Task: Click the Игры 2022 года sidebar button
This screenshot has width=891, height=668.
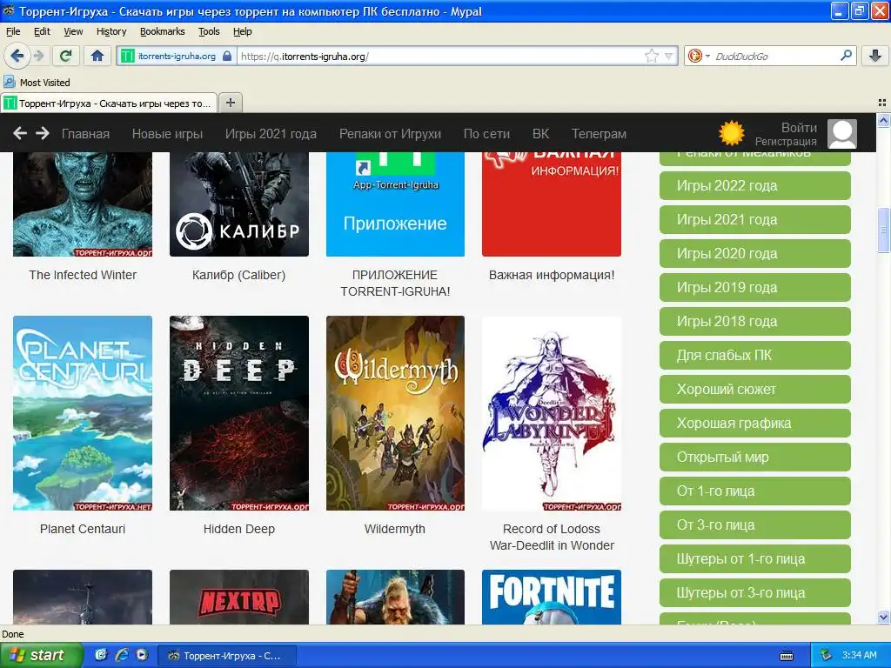Action: (x=754, y=186)
